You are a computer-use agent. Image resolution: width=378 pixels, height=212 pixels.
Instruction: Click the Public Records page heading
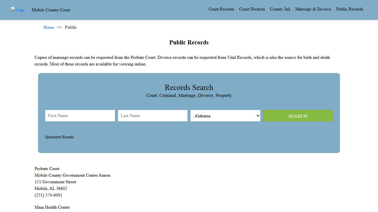tap(189, 43)
